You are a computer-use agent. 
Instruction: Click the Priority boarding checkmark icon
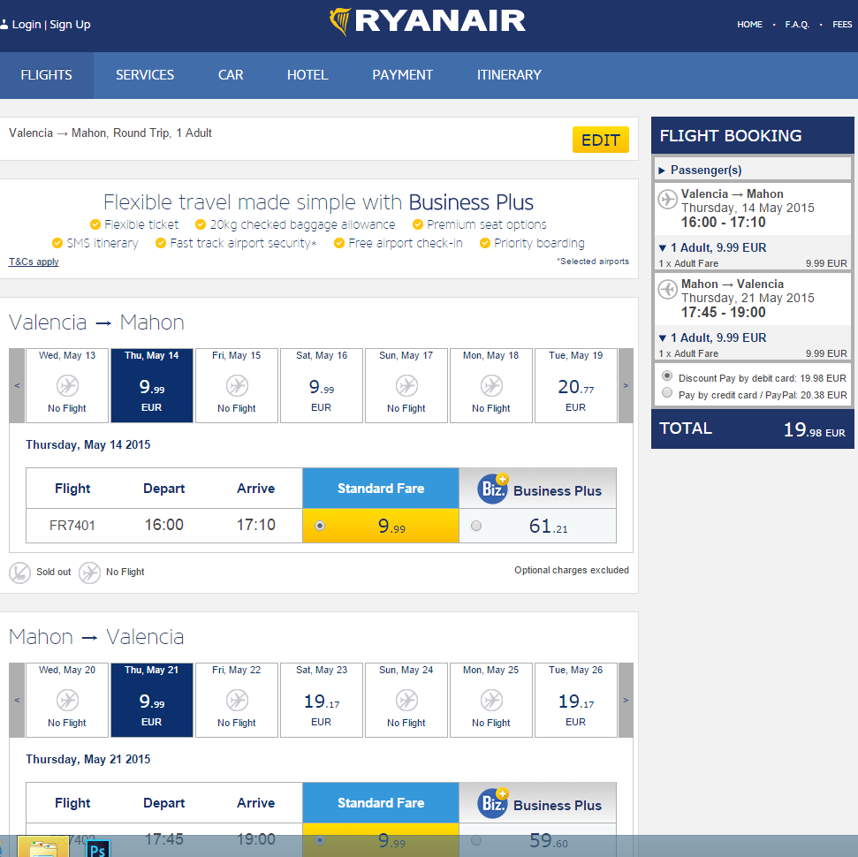pos(485,243)
